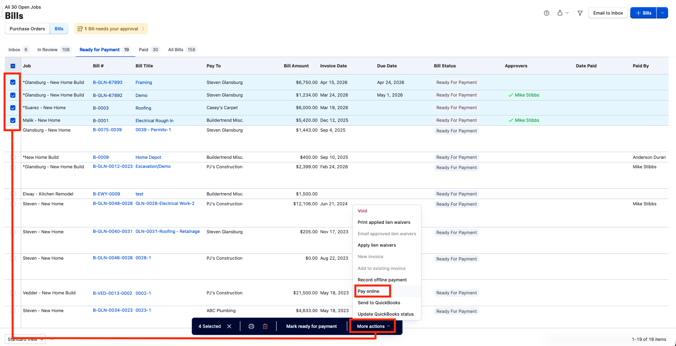Open bill B-0003 link
The width and height of the screenshot is (676, 346).
tap(101, 108)
